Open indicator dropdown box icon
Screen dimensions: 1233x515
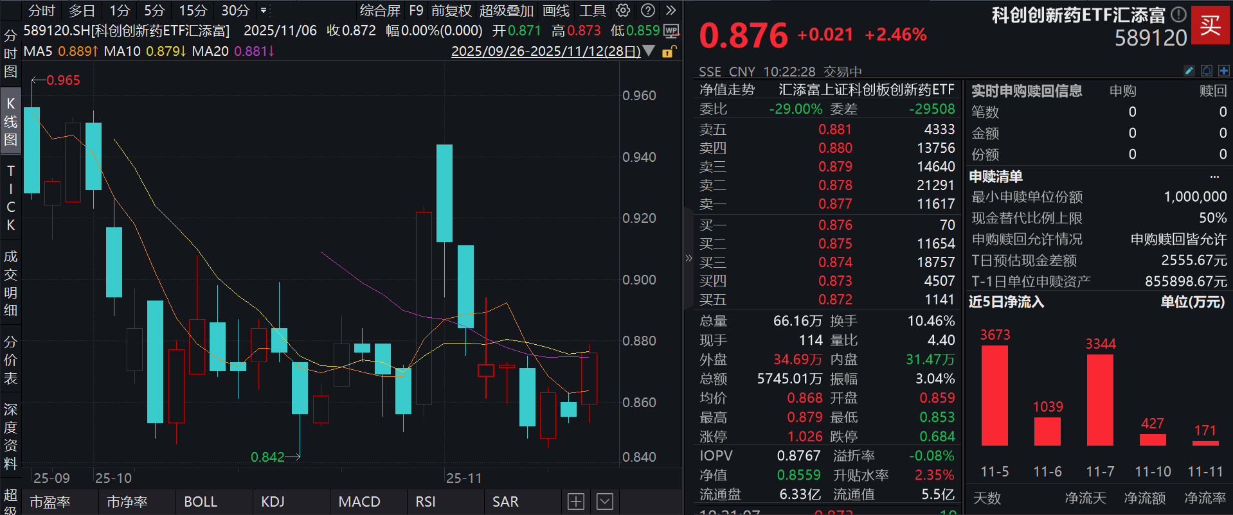click(605, 502)
